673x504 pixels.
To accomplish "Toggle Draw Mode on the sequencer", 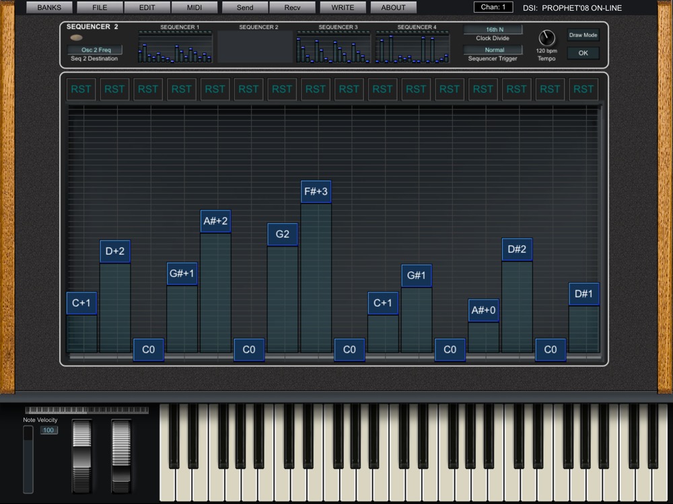I will point(583,35).
